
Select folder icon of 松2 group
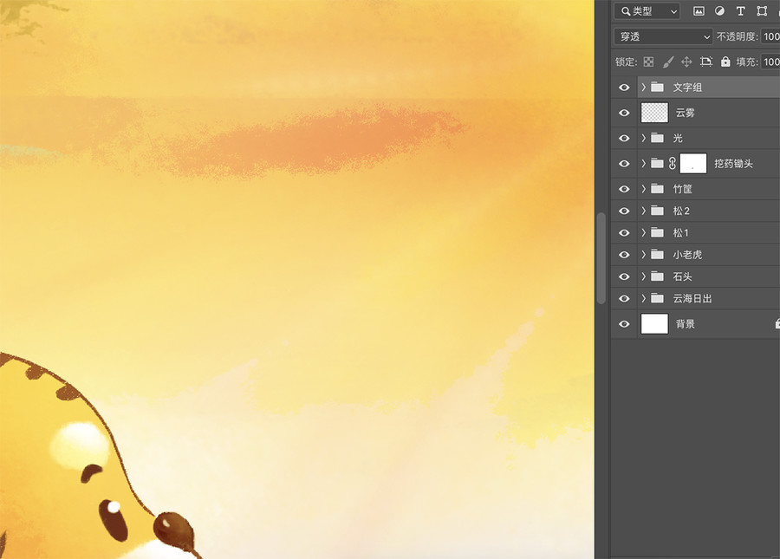click(x=658, y=211)
